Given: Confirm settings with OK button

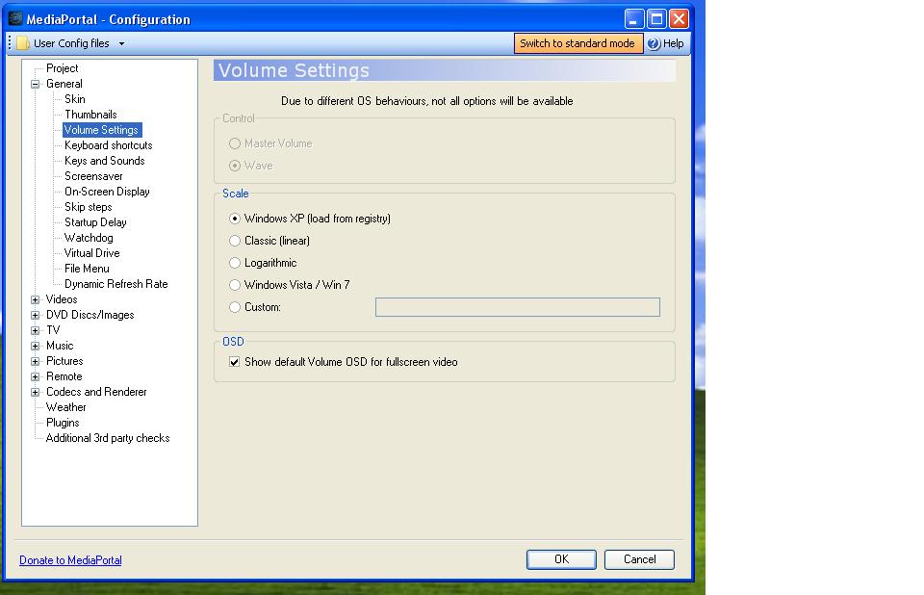Looking at the screenshot, I should click(561, 559).
